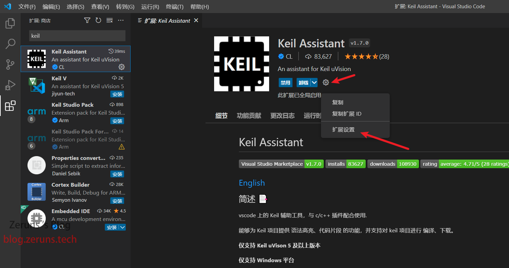509x268 pixels.
Task: Click the 禁用 button to disable extension
Action: [x=285, y=82]
